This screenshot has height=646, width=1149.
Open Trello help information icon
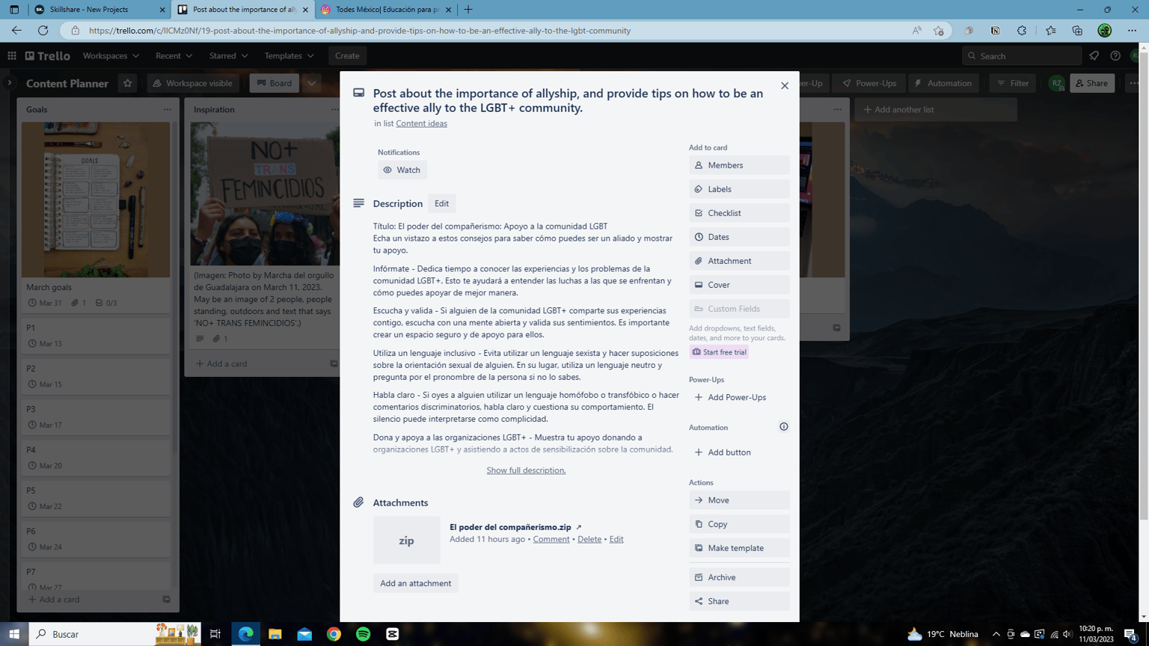click(1115, 55)
